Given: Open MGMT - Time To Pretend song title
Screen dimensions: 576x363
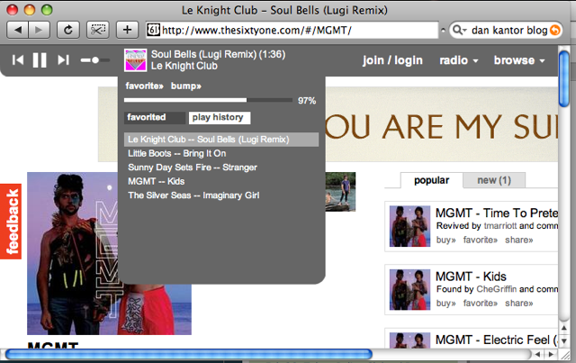Looking at the screenshot, I should [497, 213].
